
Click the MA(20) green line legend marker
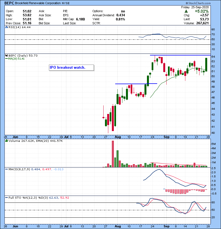pos(6,58)
